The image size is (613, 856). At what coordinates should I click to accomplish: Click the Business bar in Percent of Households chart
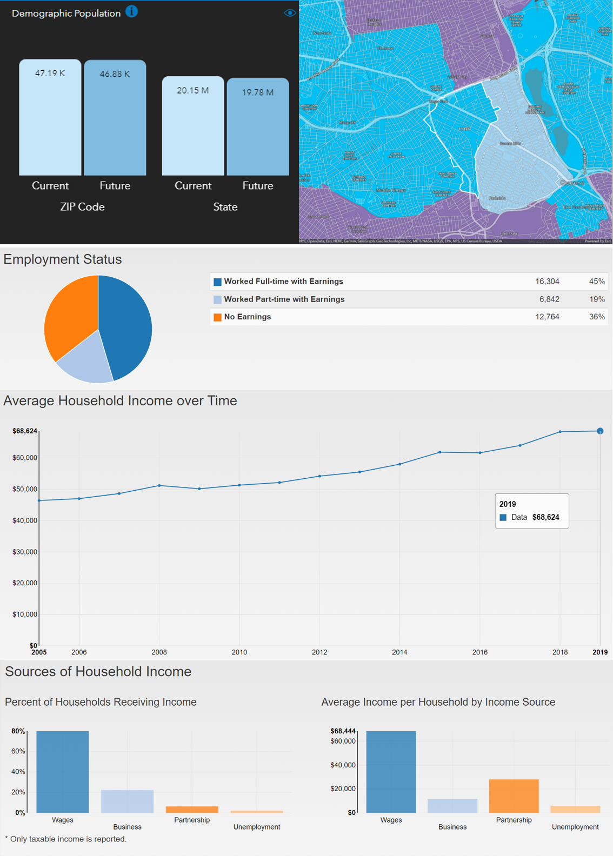(128, 801)
